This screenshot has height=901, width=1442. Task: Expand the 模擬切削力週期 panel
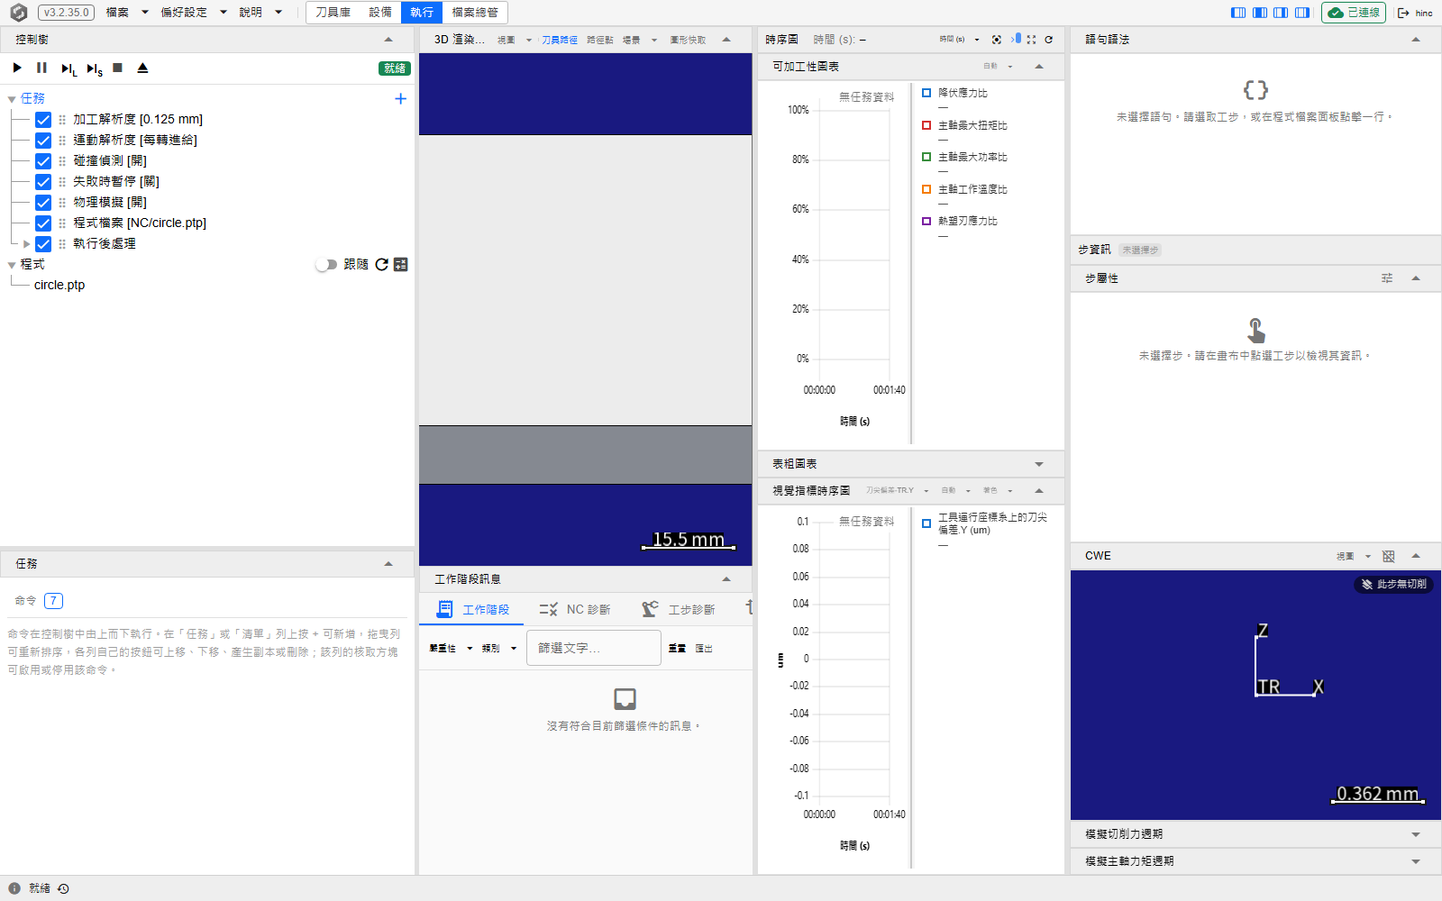click(1416, 834)
